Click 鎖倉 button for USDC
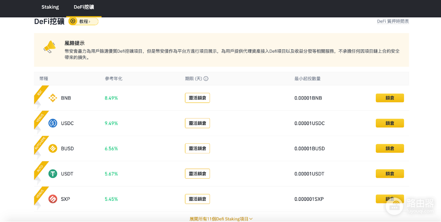Screen dimensions: 441x222 390,123
